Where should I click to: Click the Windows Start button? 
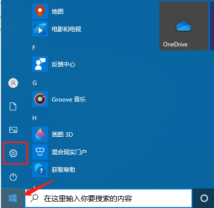pyautogui.click(x=13, y=198)
